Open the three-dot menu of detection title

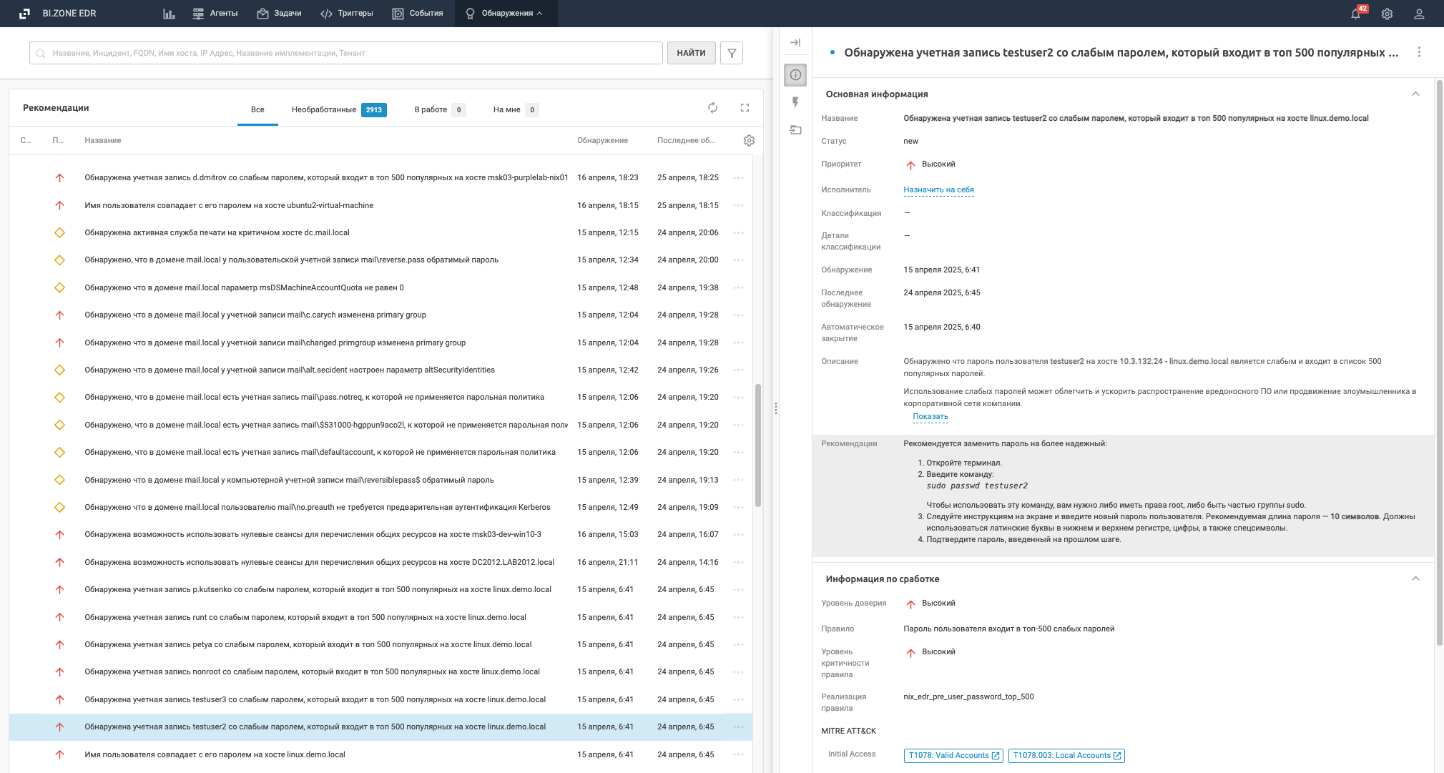[1419, 52]
